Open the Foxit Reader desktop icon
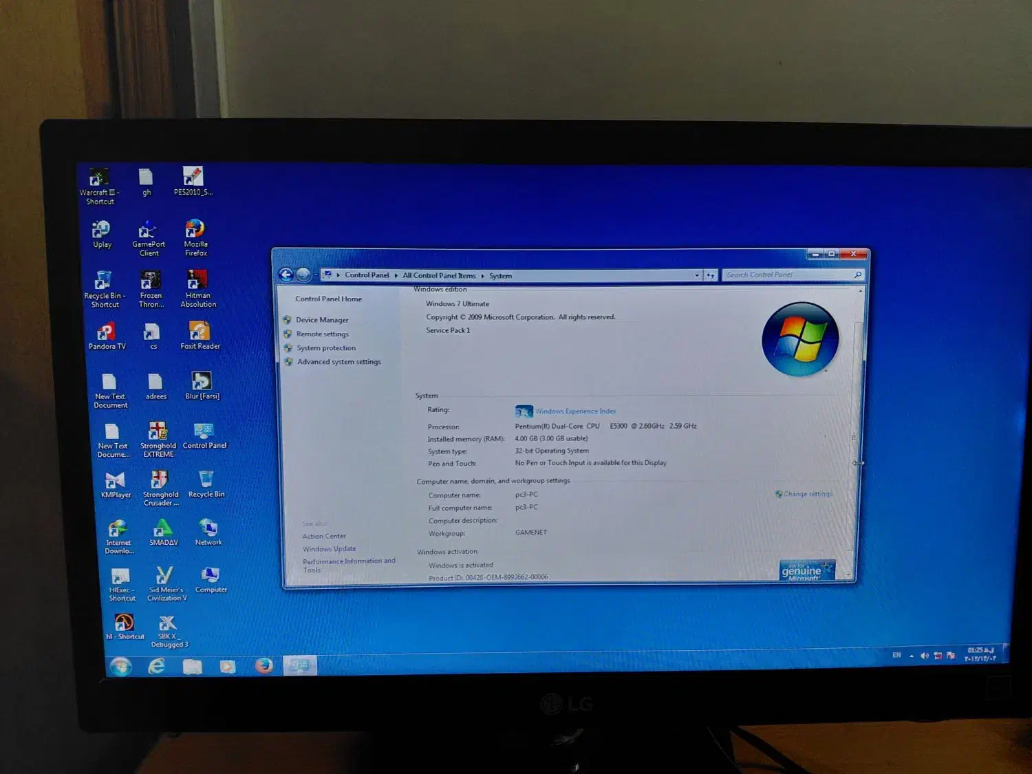Image resolution: width=1032 pixels, height=774 pixels. click(200, 336)
